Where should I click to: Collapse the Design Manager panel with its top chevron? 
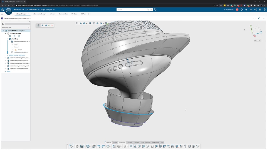click(29, 22)
